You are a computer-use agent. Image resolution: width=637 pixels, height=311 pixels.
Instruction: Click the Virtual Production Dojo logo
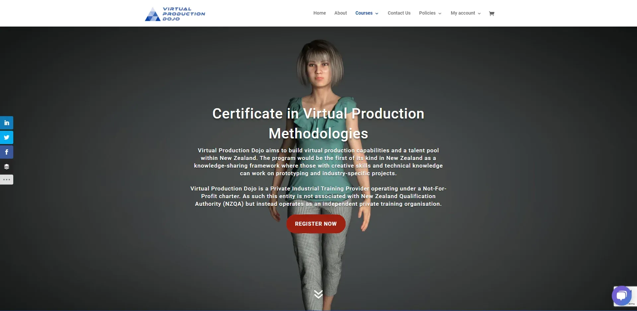pyautogui.click(x=175, y=13)
